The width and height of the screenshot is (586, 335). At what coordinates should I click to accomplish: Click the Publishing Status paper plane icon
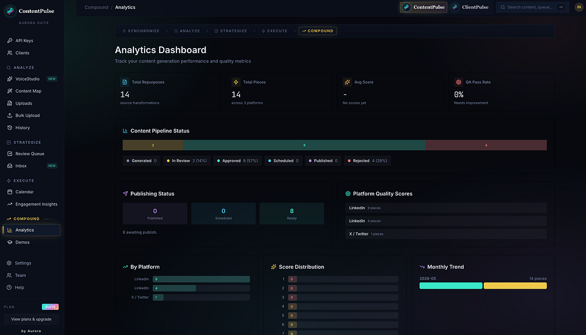point(125,193)
